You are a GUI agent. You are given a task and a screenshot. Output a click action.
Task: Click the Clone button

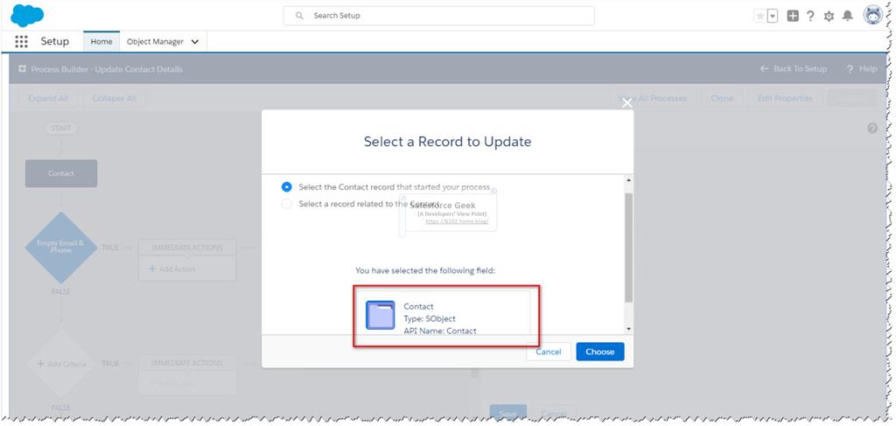[722, 98]
